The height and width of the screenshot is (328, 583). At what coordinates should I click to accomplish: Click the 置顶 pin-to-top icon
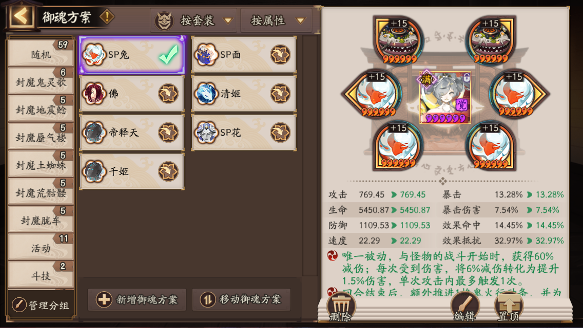[509, 307]
